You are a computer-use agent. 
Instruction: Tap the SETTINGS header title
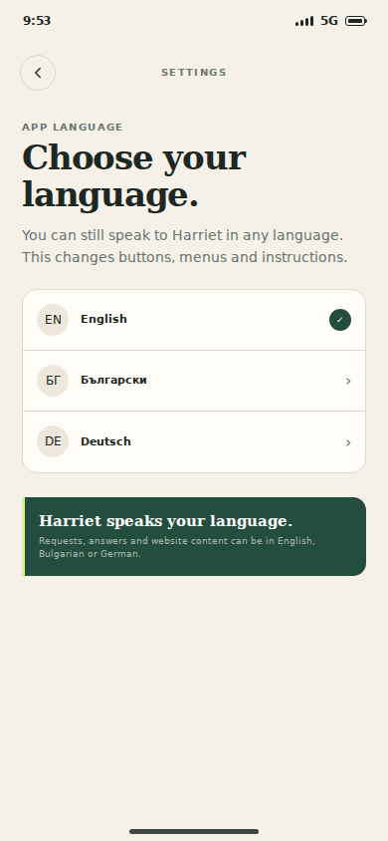[x=194, y=73]
